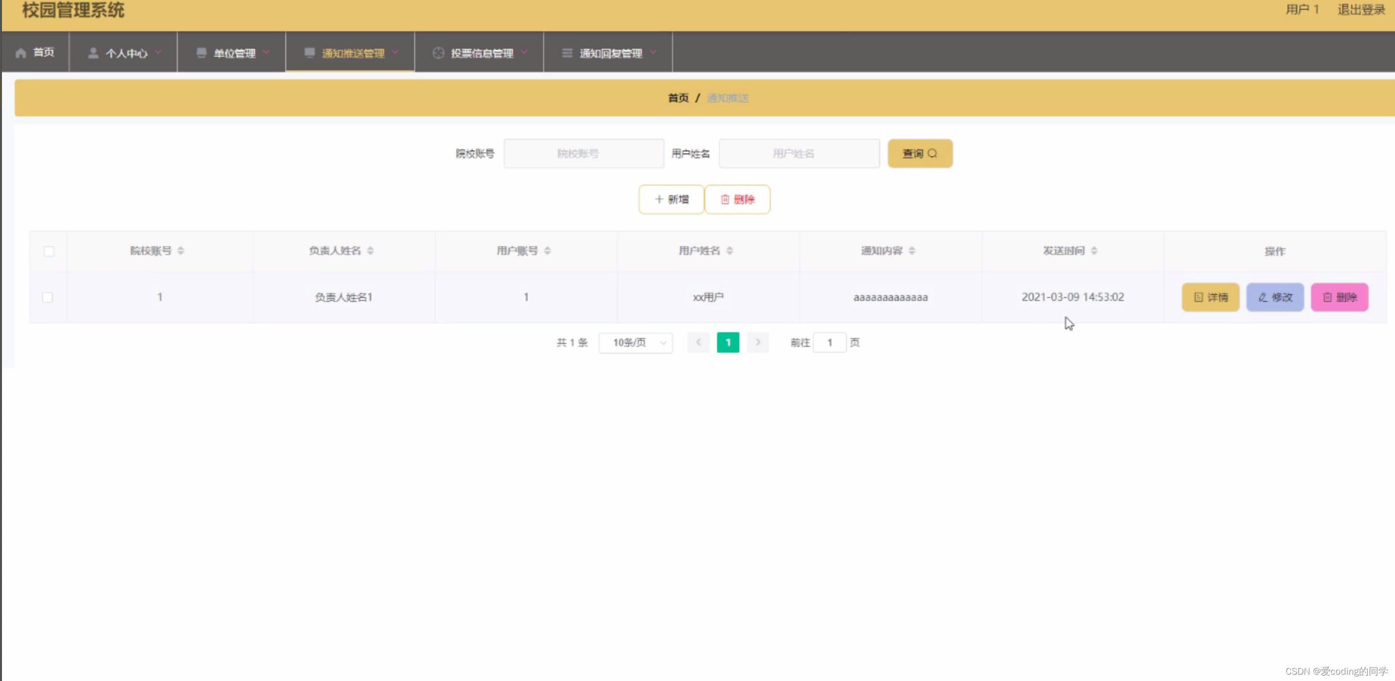Viewport: 1395px width, 681px height.
Task: Sort table by 院校账号 column arrows
Action: 181,250
